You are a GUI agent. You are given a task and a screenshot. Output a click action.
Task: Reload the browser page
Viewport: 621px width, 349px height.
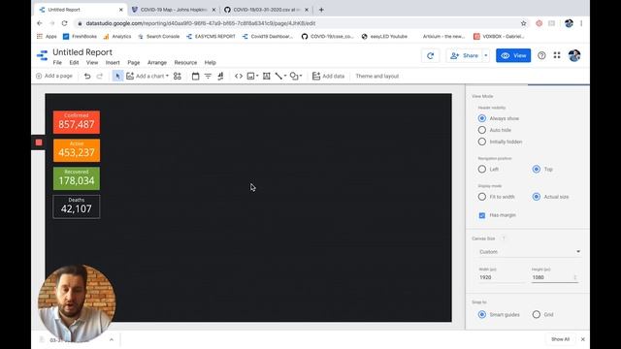click(x=65, y=23)
